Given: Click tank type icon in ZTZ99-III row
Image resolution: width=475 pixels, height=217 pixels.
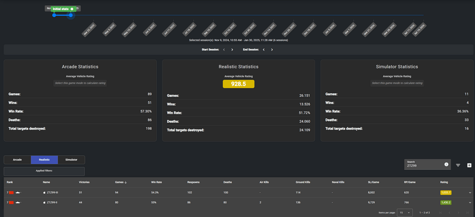Looking at the screenshot, I should point(18,192).
